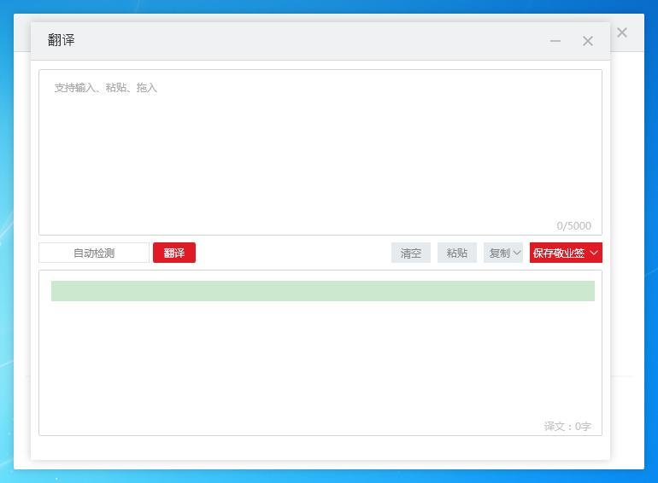
Task: Minimize the 翻译 window
Action: (555, 41)
